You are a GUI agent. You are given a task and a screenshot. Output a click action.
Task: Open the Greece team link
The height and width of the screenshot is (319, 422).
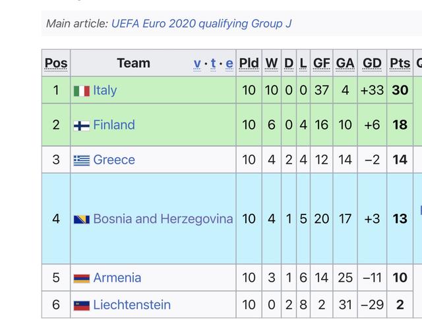[114, 160]
